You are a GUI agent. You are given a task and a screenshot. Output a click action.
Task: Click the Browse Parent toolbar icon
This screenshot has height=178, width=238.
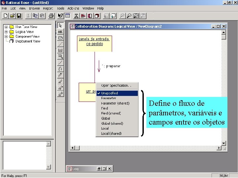[x=106, y=16]
